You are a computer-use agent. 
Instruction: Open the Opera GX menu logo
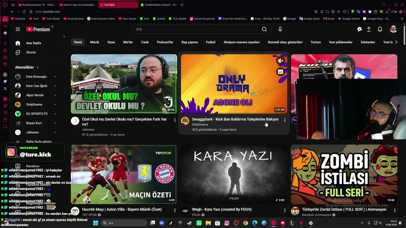tap(5, 5)
